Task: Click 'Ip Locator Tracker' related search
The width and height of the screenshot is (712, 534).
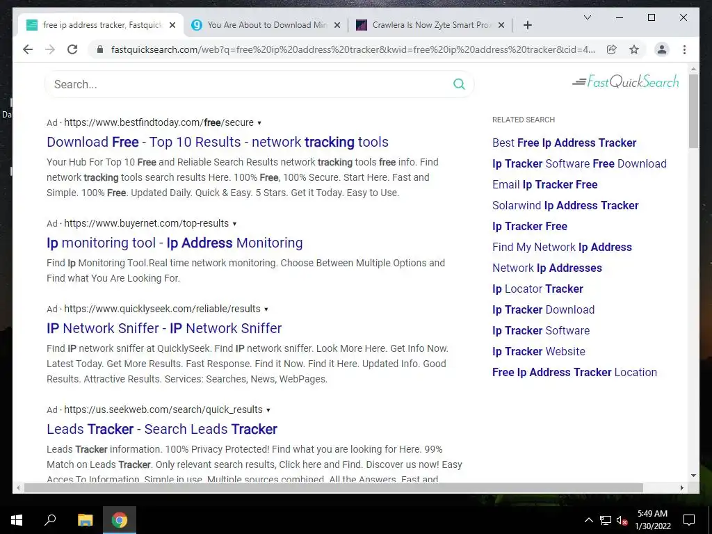Action: (537, 289)
